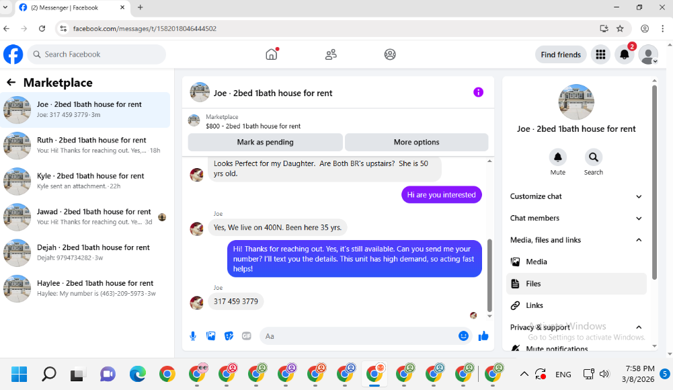Click the $800 Marketplace listing link

pyautogui.click(x=253, y=126)
